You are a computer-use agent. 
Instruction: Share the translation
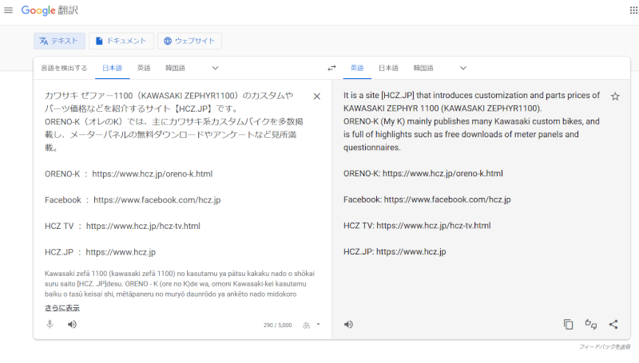pos(613,325)
